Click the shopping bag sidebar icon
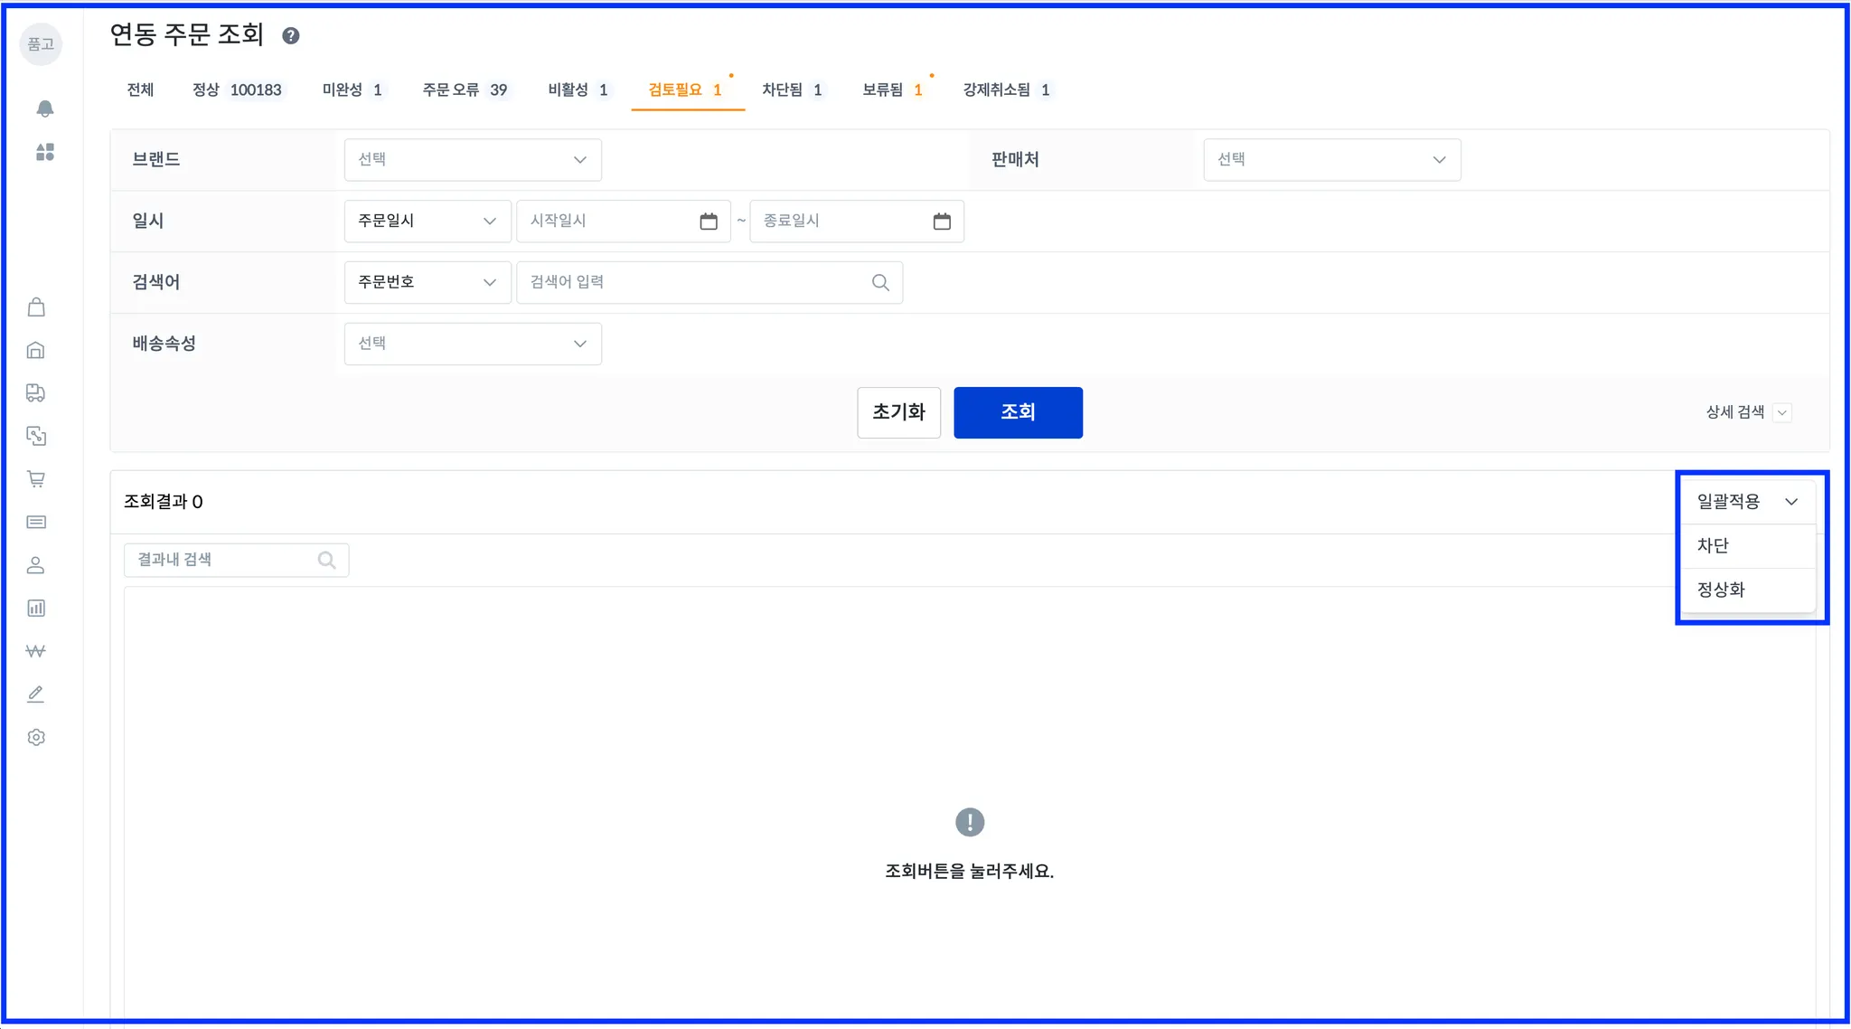The width and height of the screenshot is (1851, 1029). click(x=36, y=307)
